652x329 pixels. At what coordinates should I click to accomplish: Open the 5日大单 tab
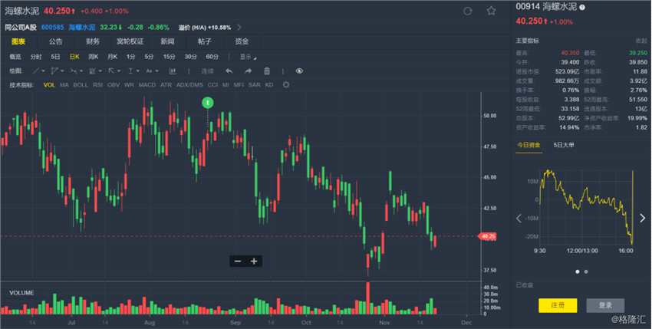click(565, 144)
